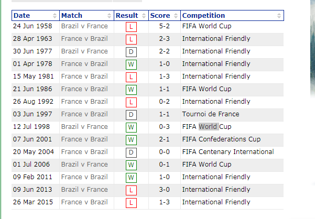Click the sort arrows in the Date column header
The width and height of the screenshot is (315, 219).
(x=55, y=16)
